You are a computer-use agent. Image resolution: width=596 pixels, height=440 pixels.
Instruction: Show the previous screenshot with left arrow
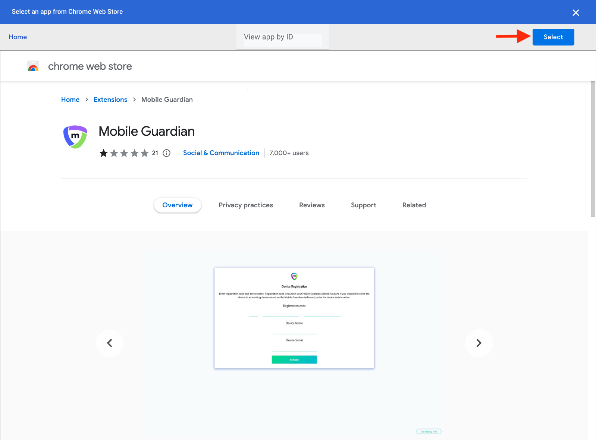pos(110,343)
